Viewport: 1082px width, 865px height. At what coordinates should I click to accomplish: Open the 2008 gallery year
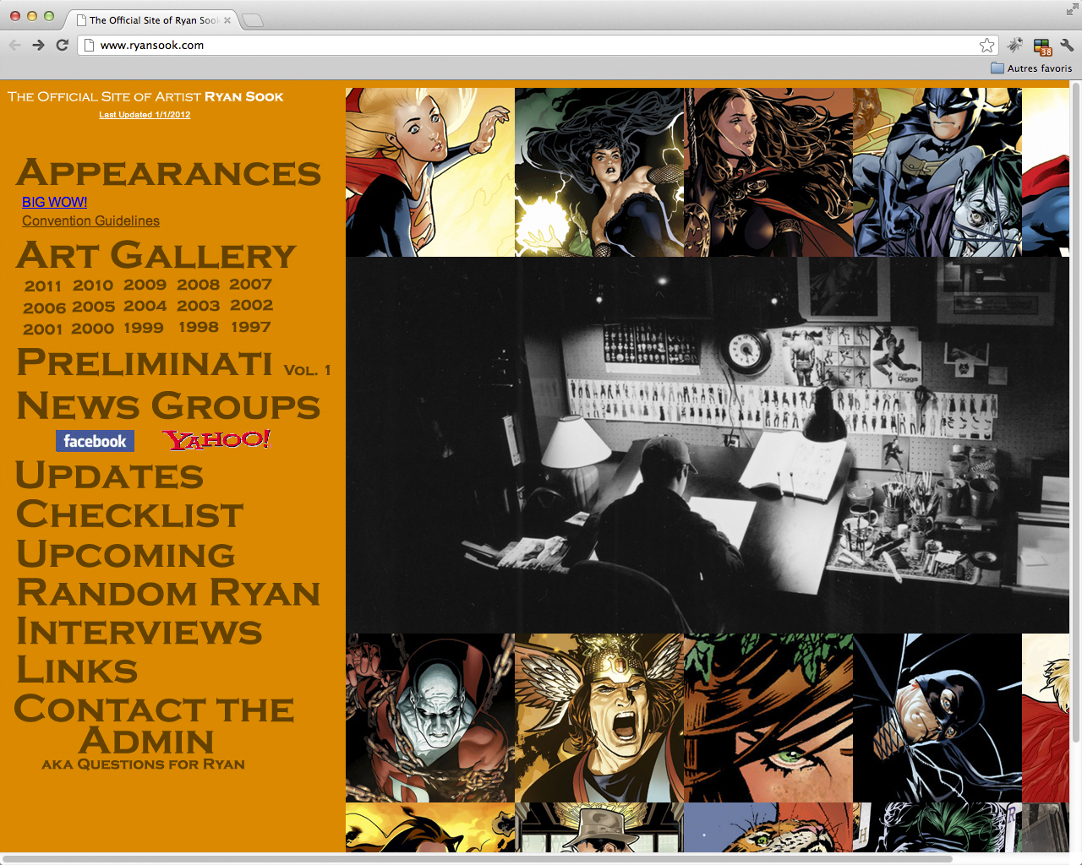[x=198, y=285]
